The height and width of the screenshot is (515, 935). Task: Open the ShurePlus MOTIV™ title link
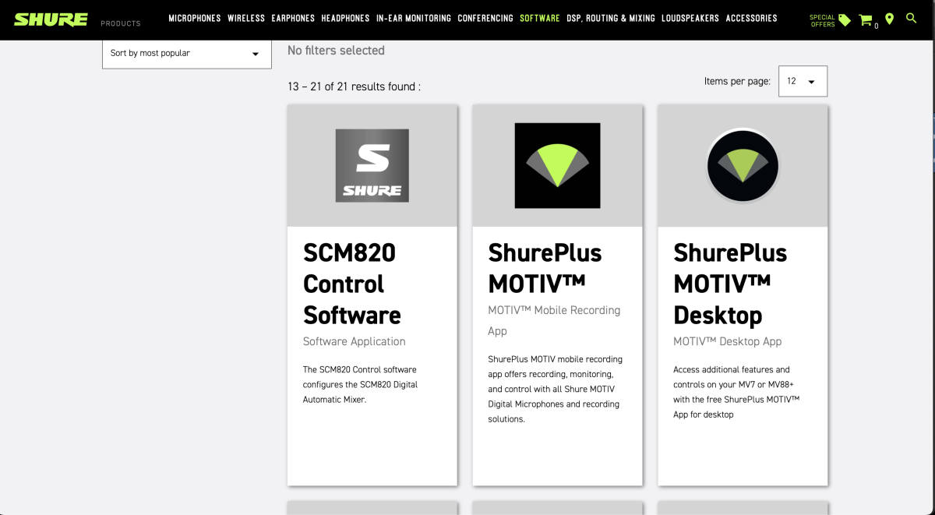pyautogui.click(x=545, y=268)
